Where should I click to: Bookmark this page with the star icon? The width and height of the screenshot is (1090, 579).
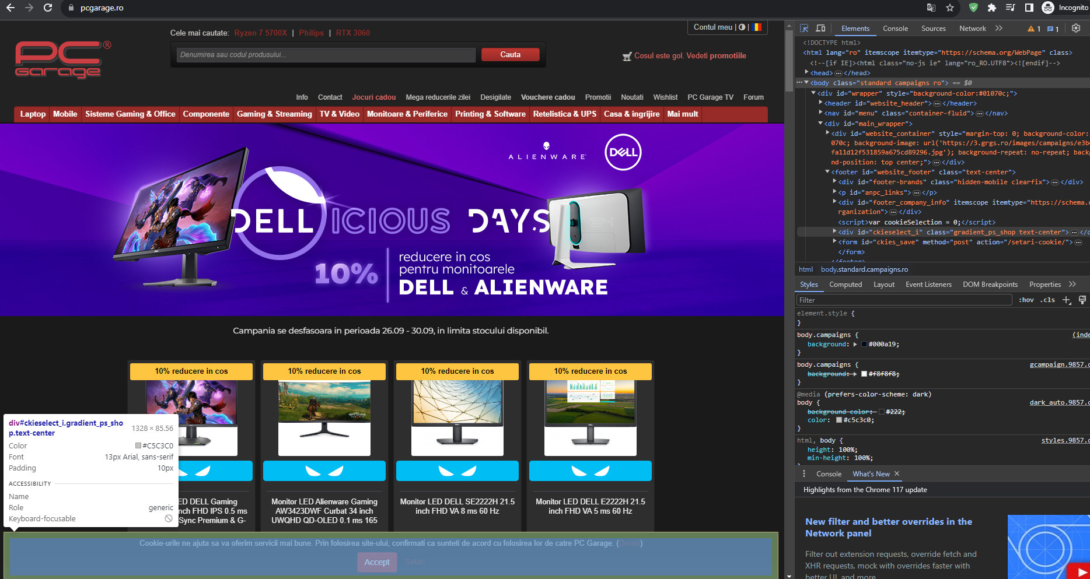click(x=950, y=8)
